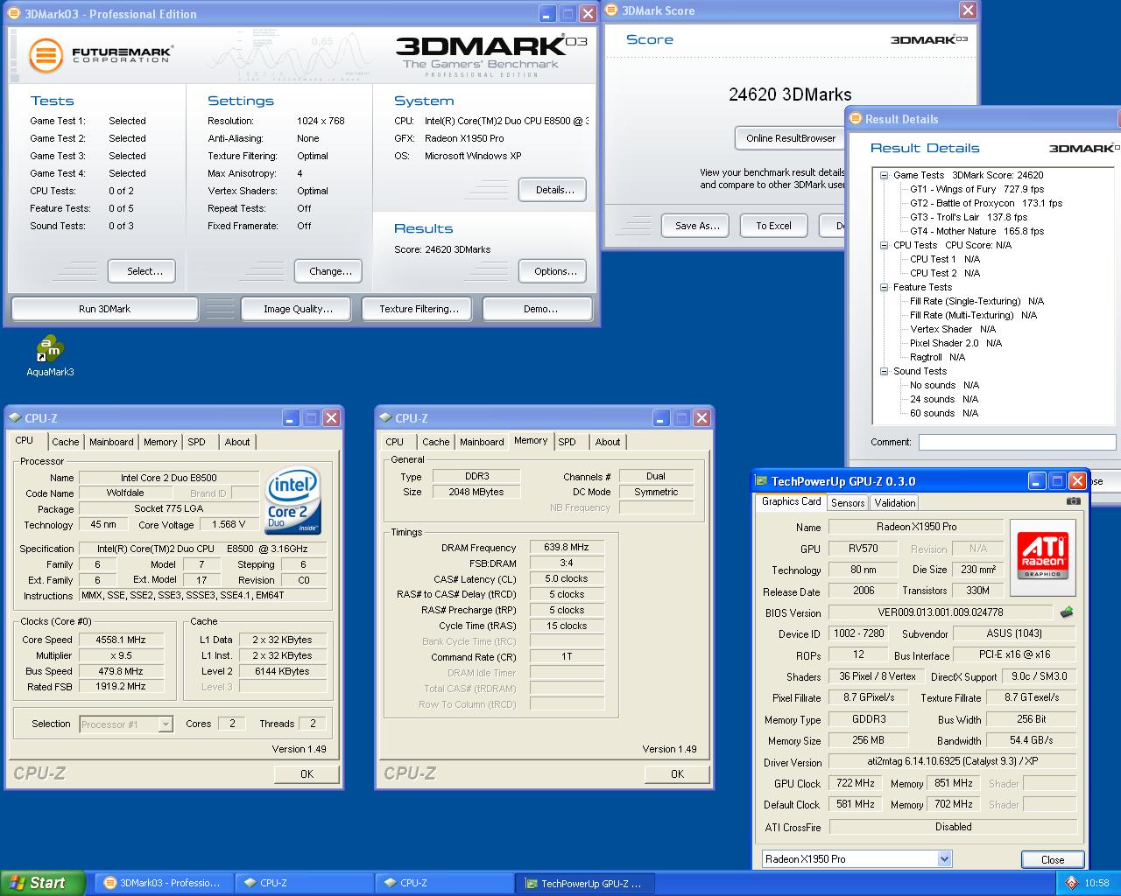
Task: Click the GPU-Z screenshot camera icon
Action: click(1073, 501)
